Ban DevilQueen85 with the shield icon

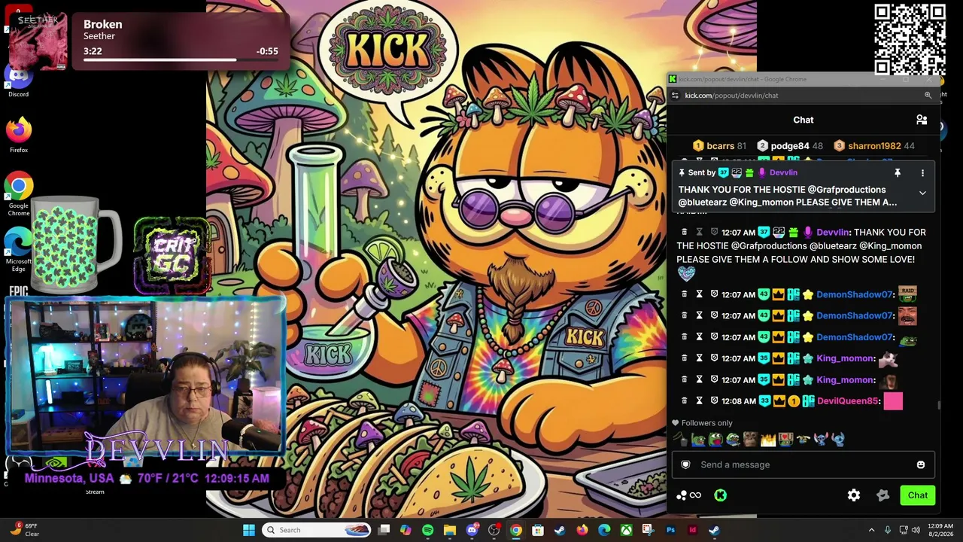[714, 401]
